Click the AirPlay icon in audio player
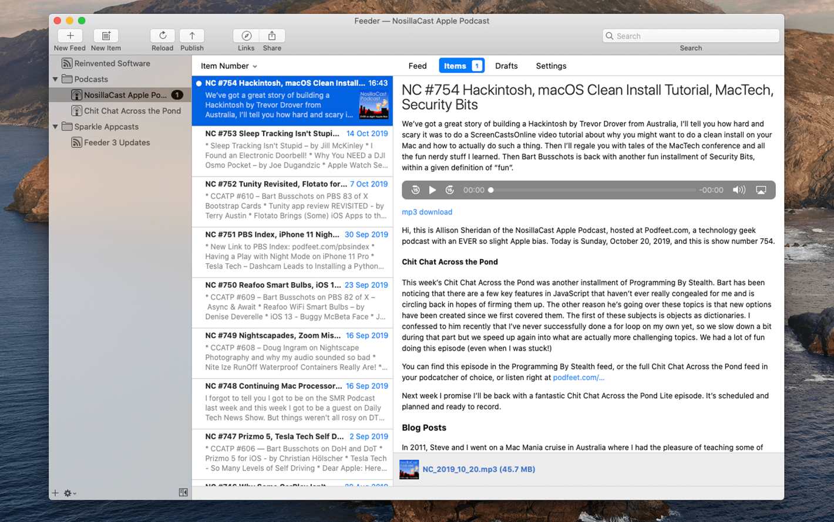Image resolution: width=834 pixels, height=522 pixels. [x=761, y=190]
